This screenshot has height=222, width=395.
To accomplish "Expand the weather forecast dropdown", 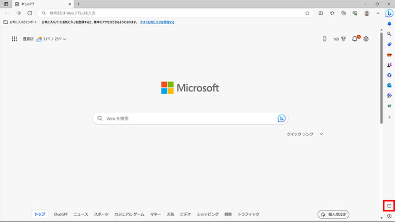I will 64,39.
